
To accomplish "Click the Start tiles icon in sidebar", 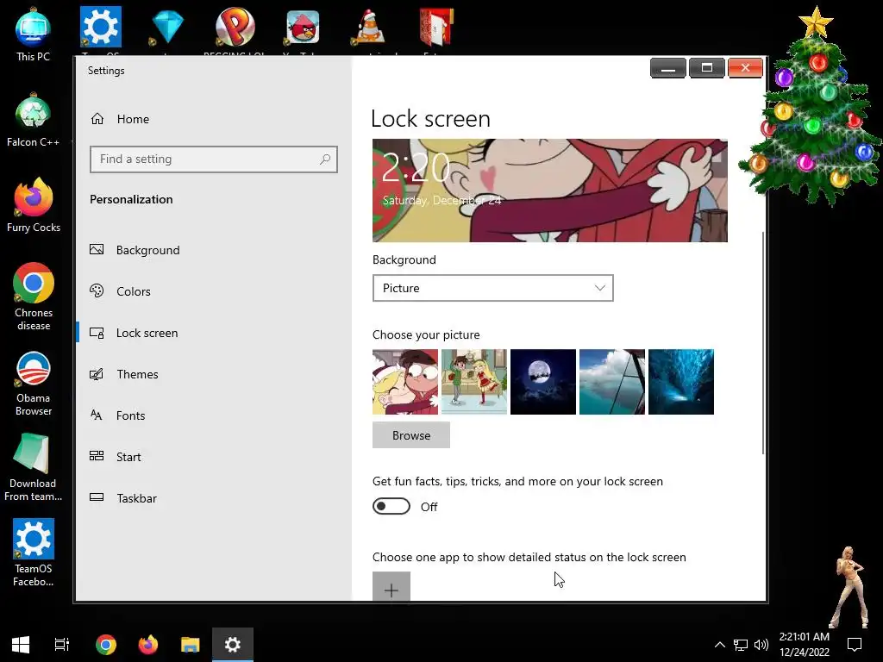I will (x=97, y=456).
